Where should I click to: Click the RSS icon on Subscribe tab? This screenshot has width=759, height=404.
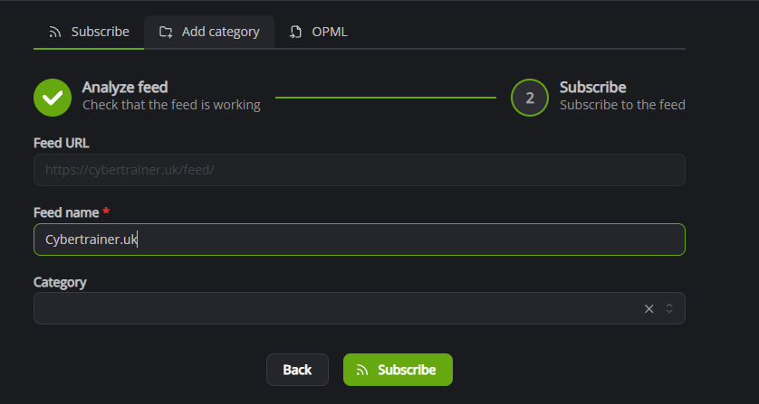pos(55,32)
